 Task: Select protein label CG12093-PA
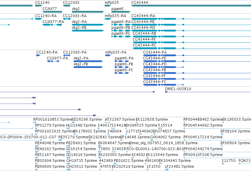pyautogui.click(x=75, y=52)
